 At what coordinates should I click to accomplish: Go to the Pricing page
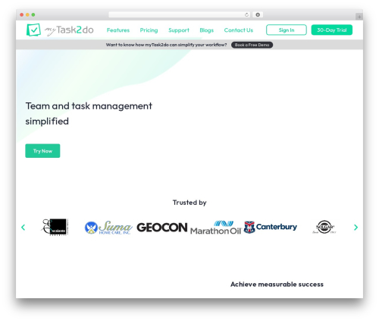(149, 30)
